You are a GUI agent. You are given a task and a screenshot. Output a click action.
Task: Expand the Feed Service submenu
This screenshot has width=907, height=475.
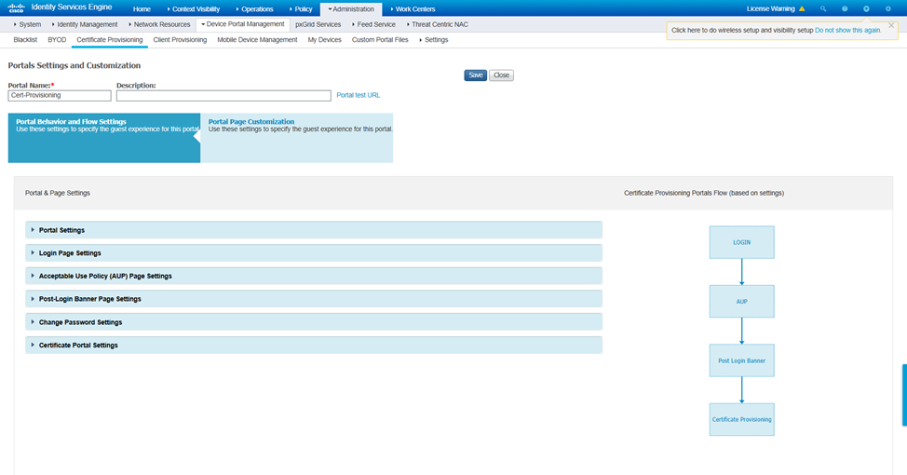tap(374, 24)
